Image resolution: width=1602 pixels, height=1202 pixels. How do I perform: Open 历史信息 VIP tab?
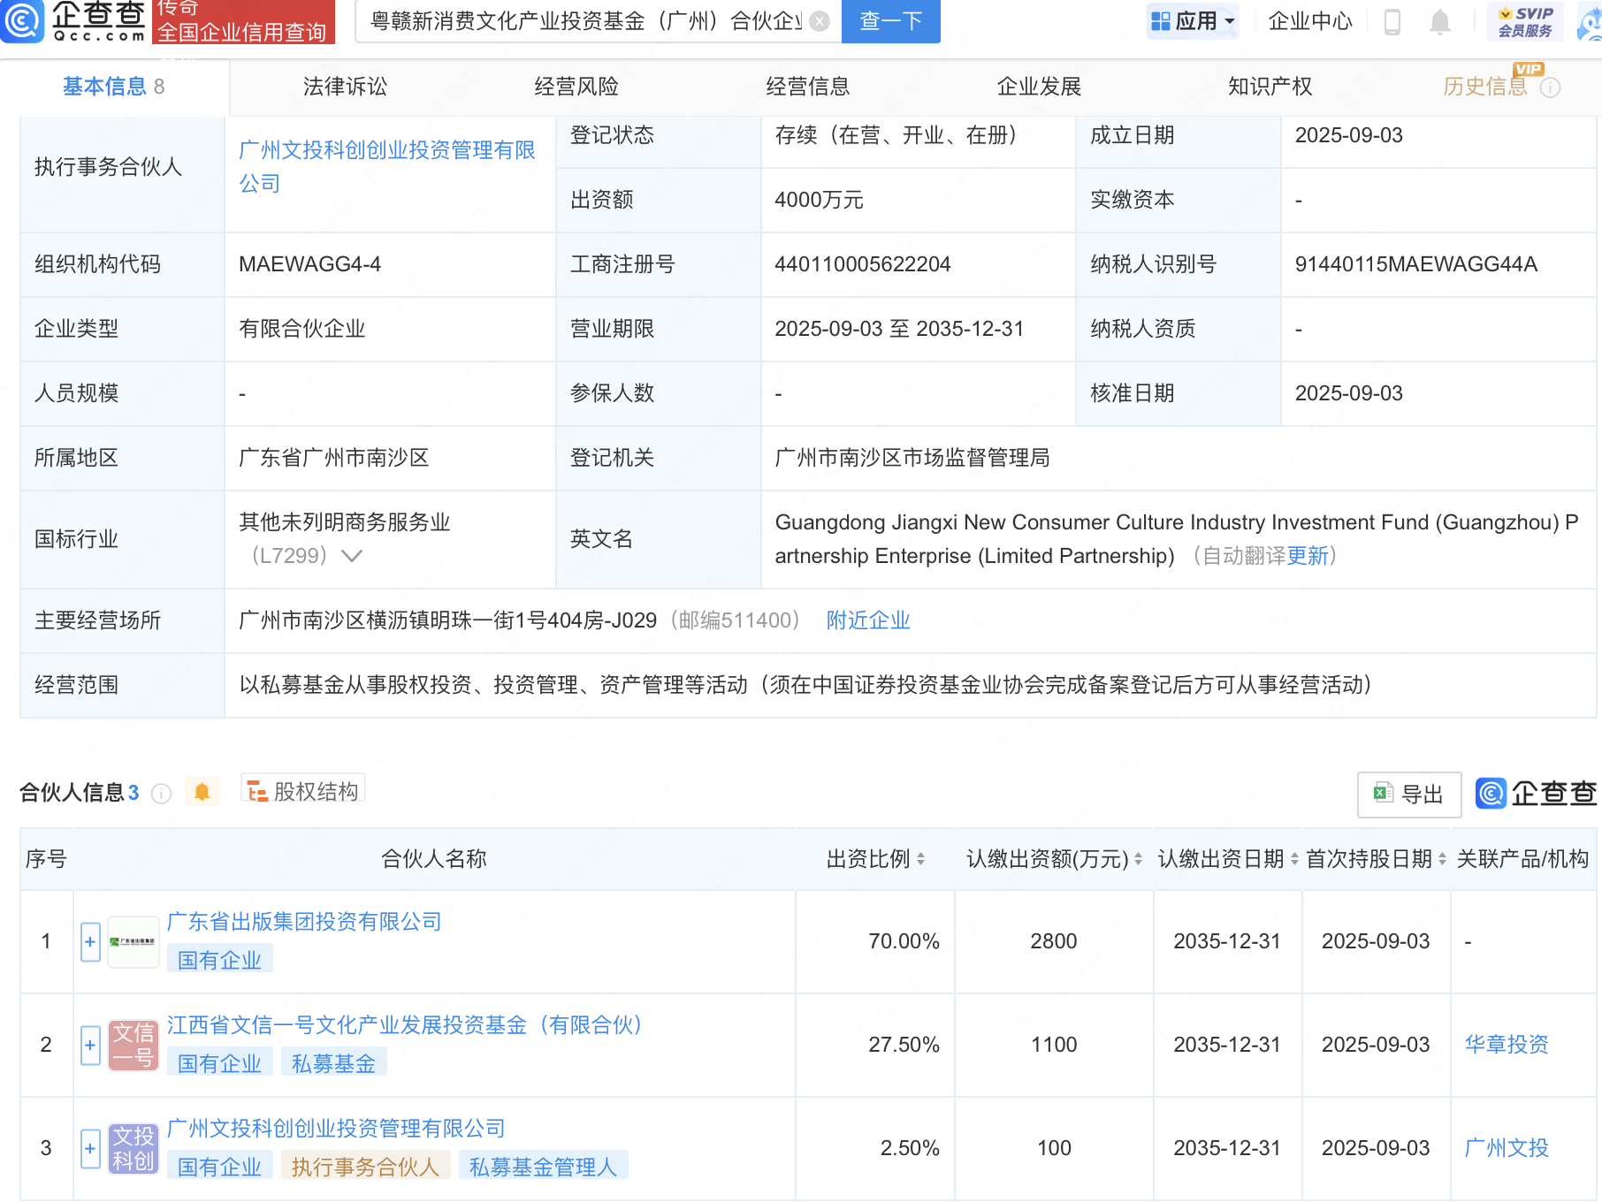(x=1485, y=87)
